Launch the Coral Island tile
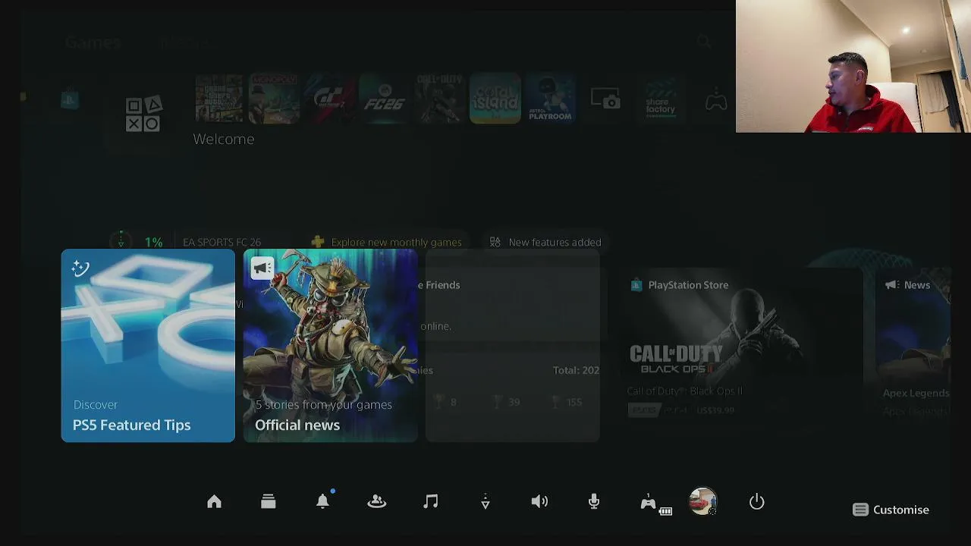971x546 pixels. click(495, 98)
